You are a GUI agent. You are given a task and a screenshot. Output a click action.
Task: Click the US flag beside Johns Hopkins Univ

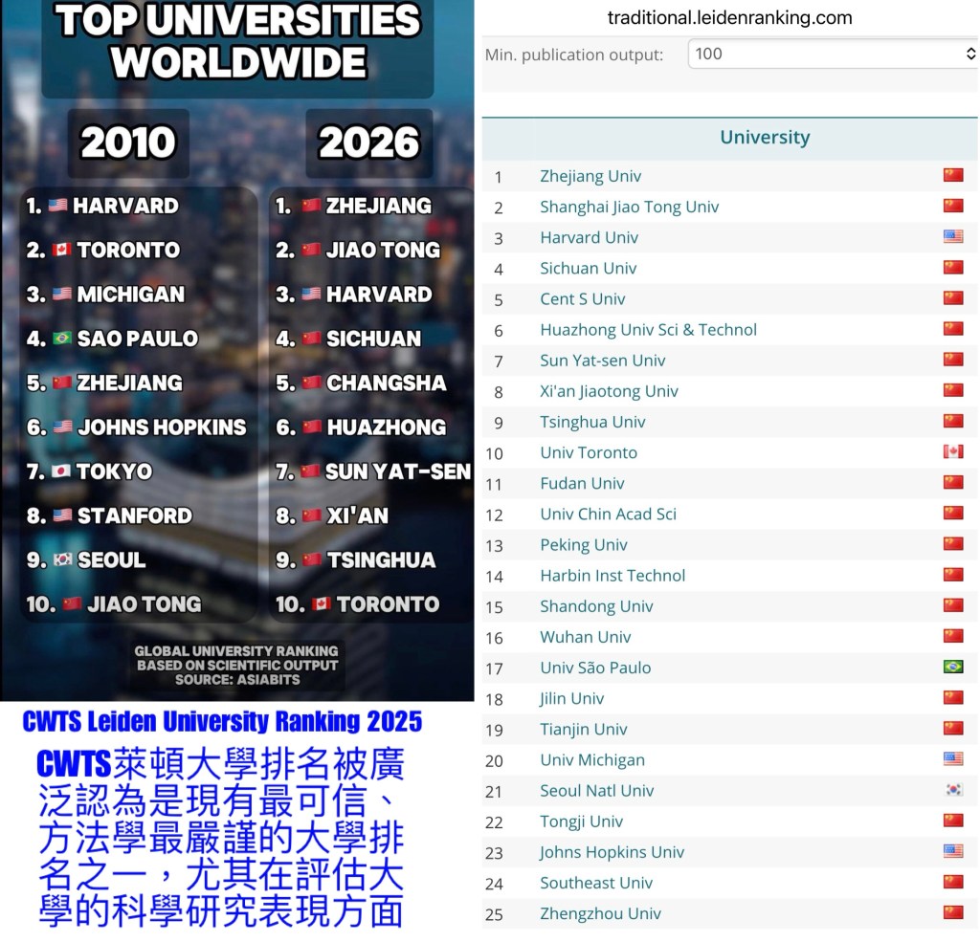952,852
